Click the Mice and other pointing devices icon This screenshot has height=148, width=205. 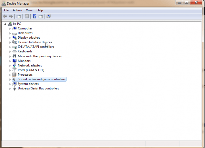click(15, 56)
